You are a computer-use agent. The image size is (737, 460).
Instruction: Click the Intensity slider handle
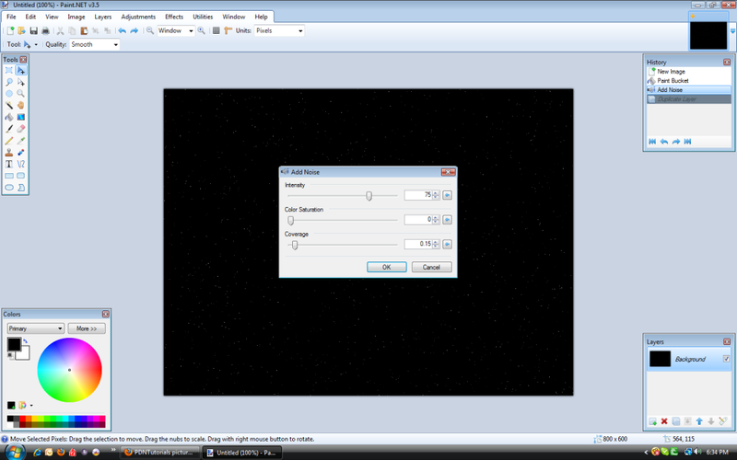coord(369,195)
